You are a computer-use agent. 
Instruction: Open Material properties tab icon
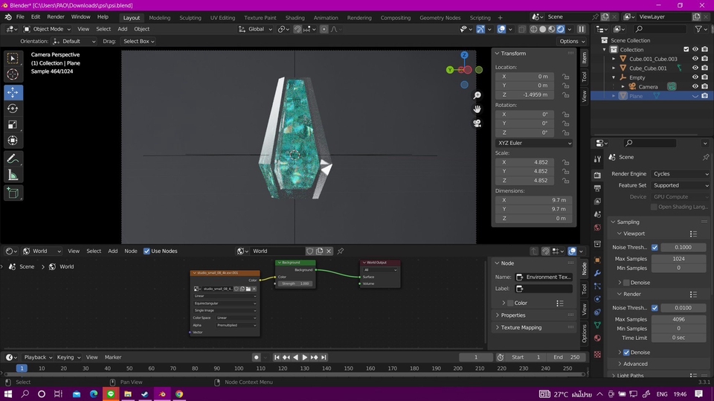click(597, 338)
